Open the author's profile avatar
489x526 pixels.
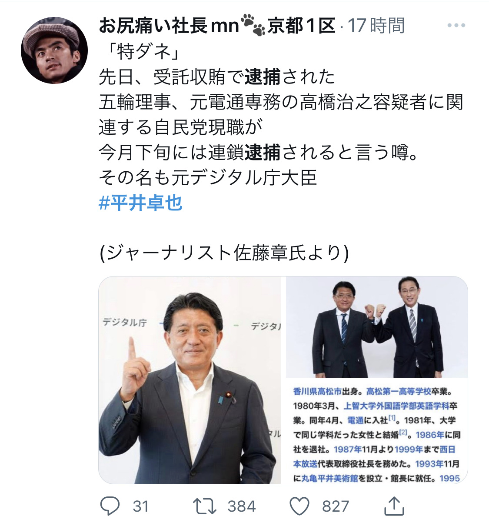(x=54, y=50)
